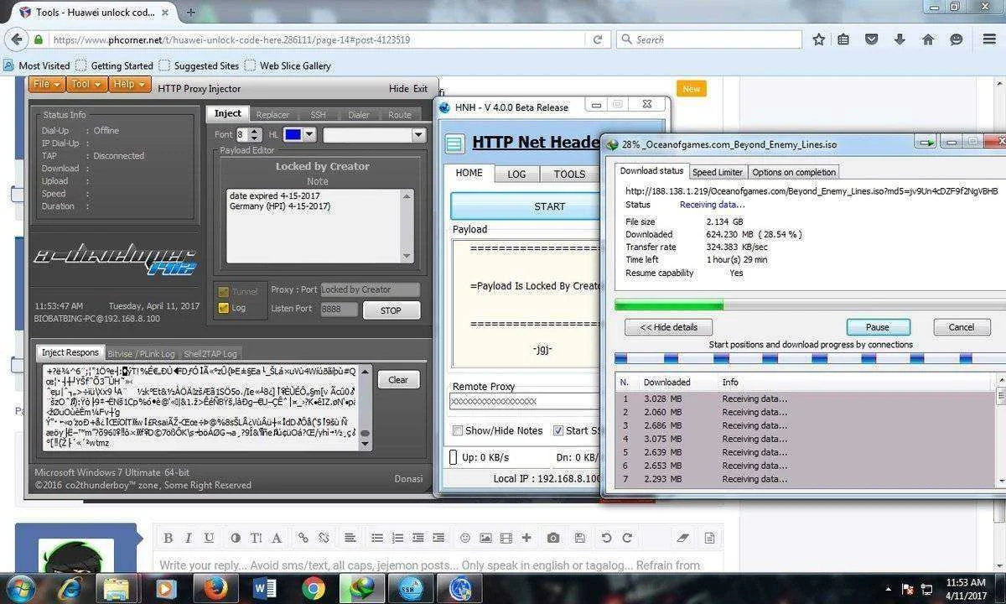Toggle Tunnel checkbox in HTTP Proxy Injector
Image resolution: width=1006 pixels, height=604 pixels.
point(223,291)
